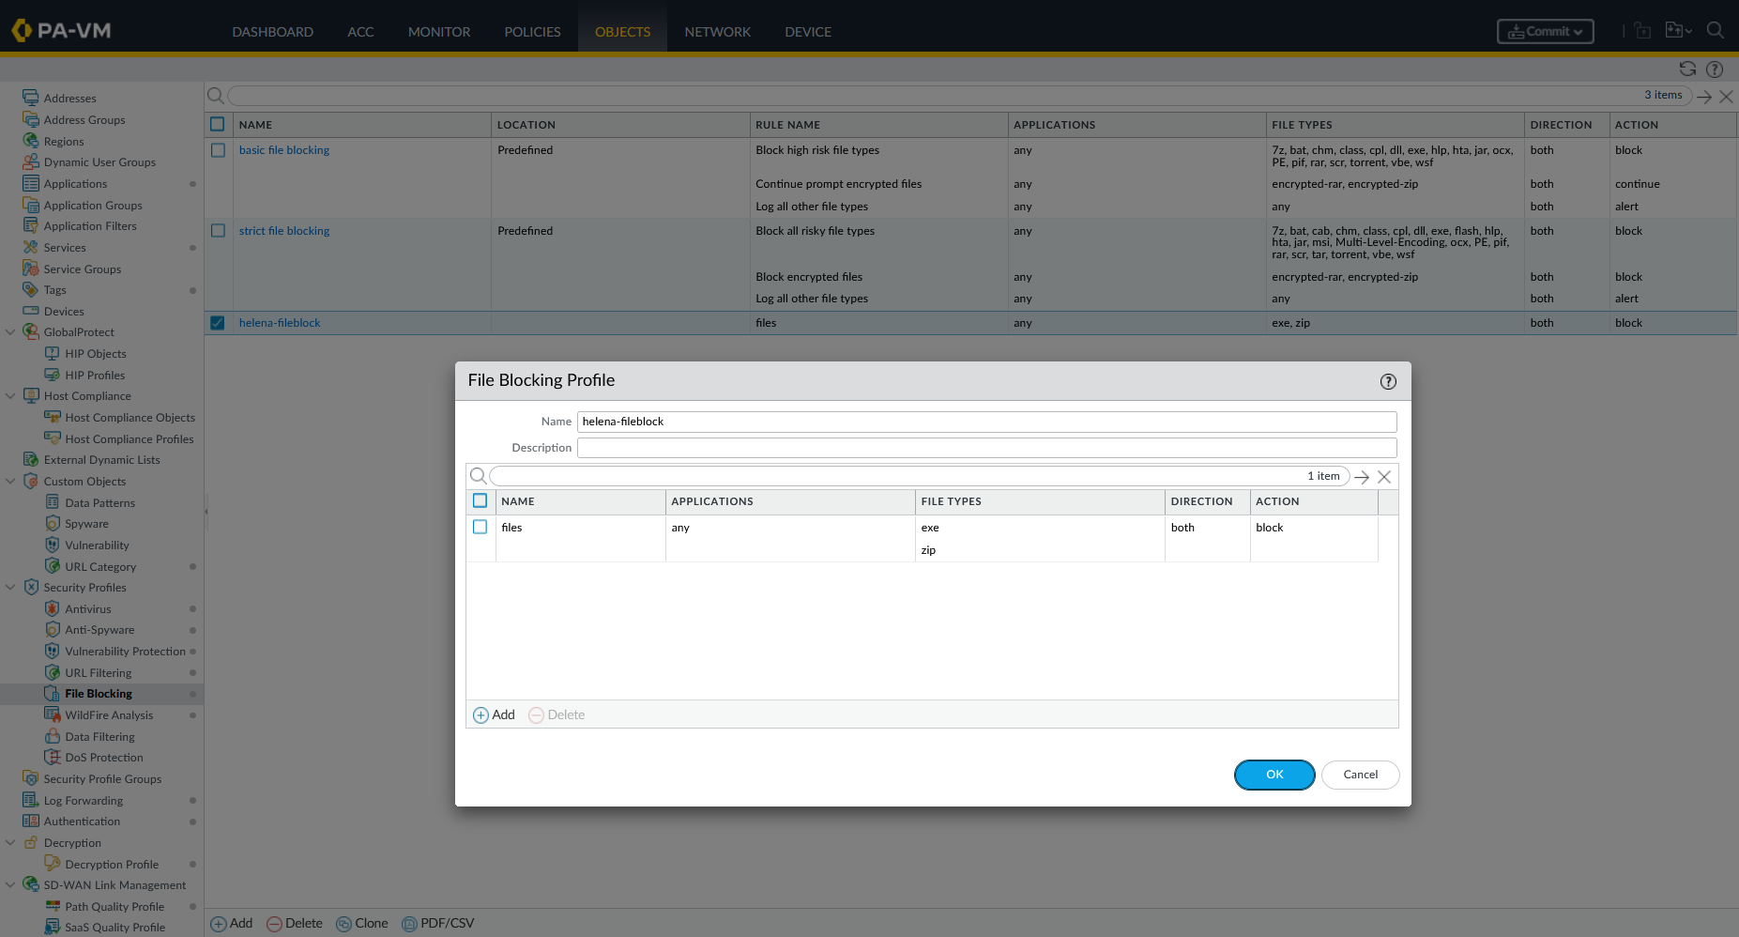Screen dimensions: 1739x937
Task: Click the refresh icon at top right
Action: (1687, 69)
